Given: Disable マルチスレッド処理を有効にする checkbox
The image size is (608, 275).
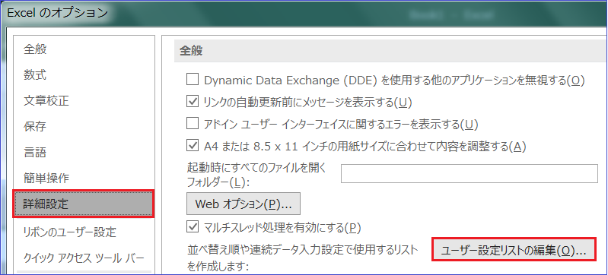Looking at the screenshot, I should pyautogui.click(x=193, y=227).
